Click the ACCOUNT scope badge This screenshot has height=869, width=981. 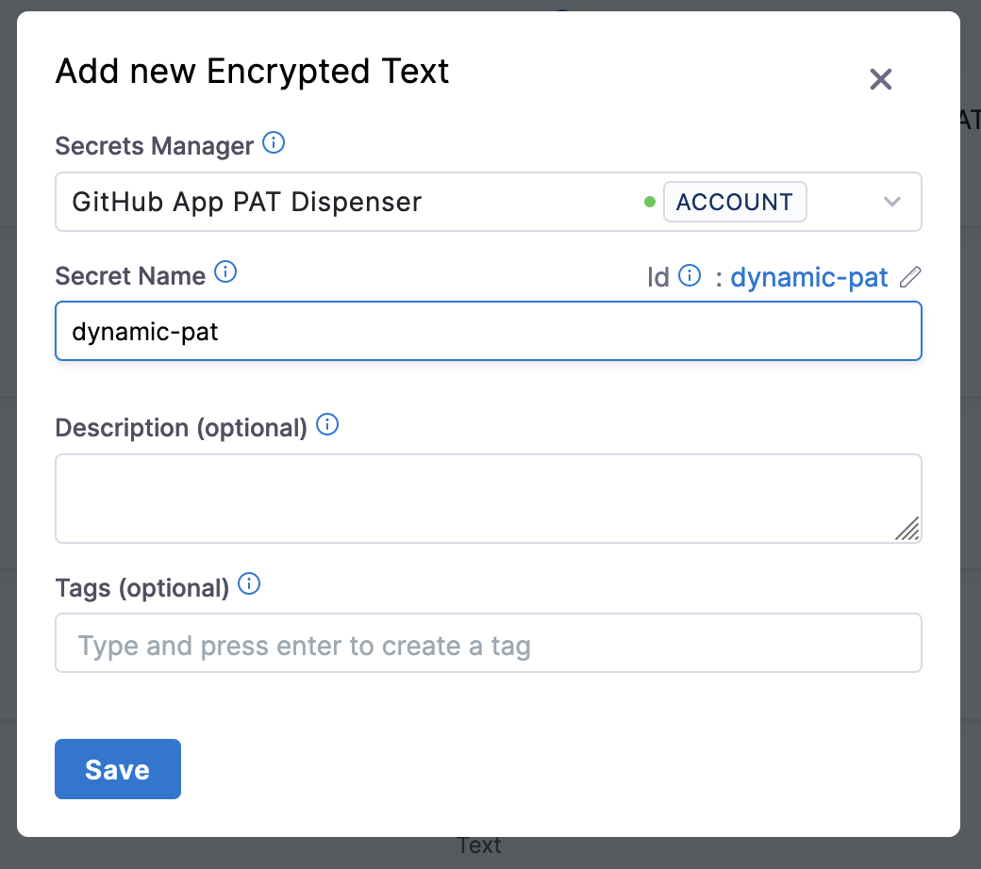(734, 202)
